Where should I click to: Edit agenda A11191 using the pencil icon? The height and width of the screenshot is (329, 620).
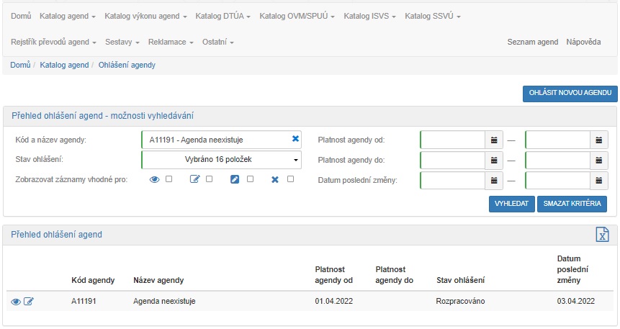pos(29,301)
